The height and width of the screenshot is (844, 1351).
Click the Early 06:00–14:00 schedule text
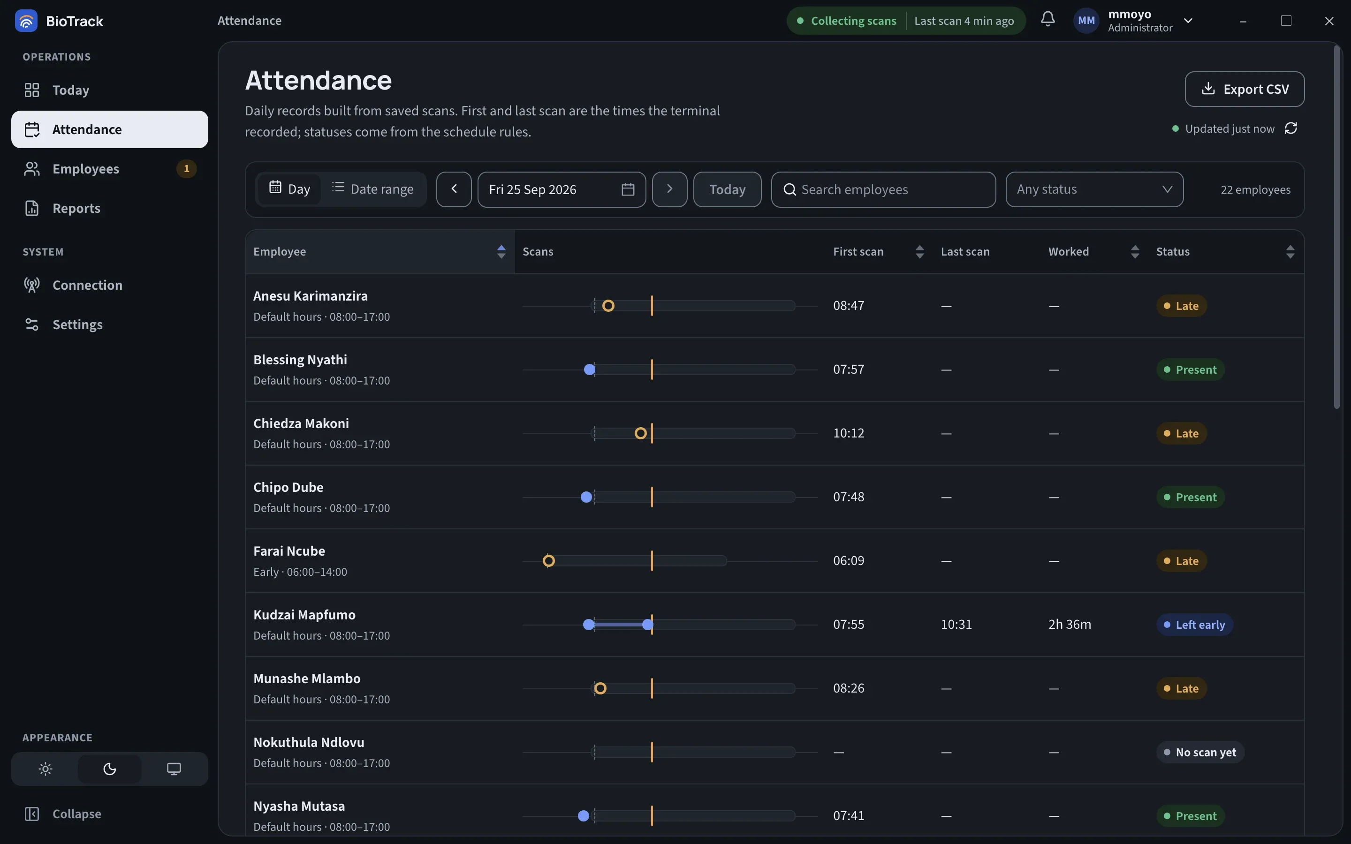click(300, 572)
